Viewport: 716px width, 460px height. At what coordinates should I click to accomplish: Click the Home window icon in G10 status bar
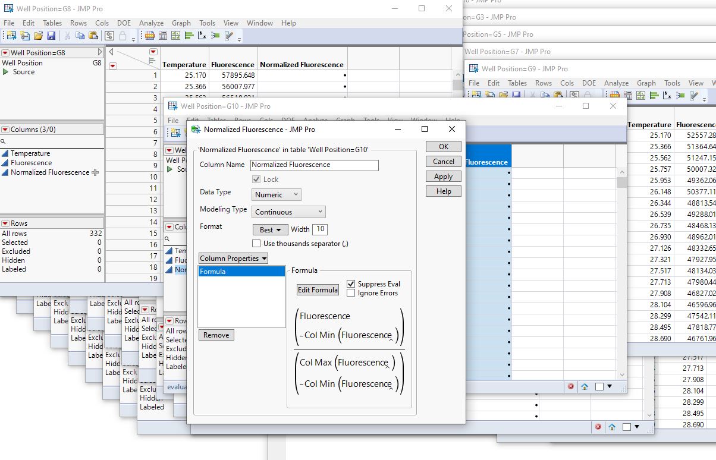[585, 386]
